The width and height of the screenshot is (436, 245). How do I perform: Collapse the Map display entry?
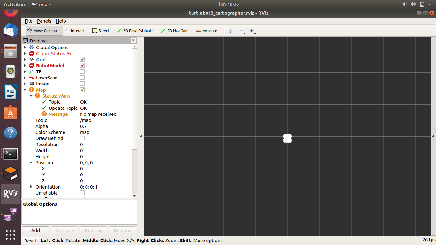(x=25, y=90)
